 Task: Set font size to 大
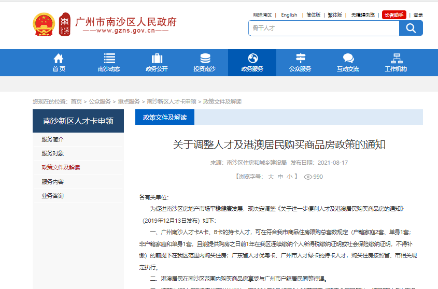271,177
